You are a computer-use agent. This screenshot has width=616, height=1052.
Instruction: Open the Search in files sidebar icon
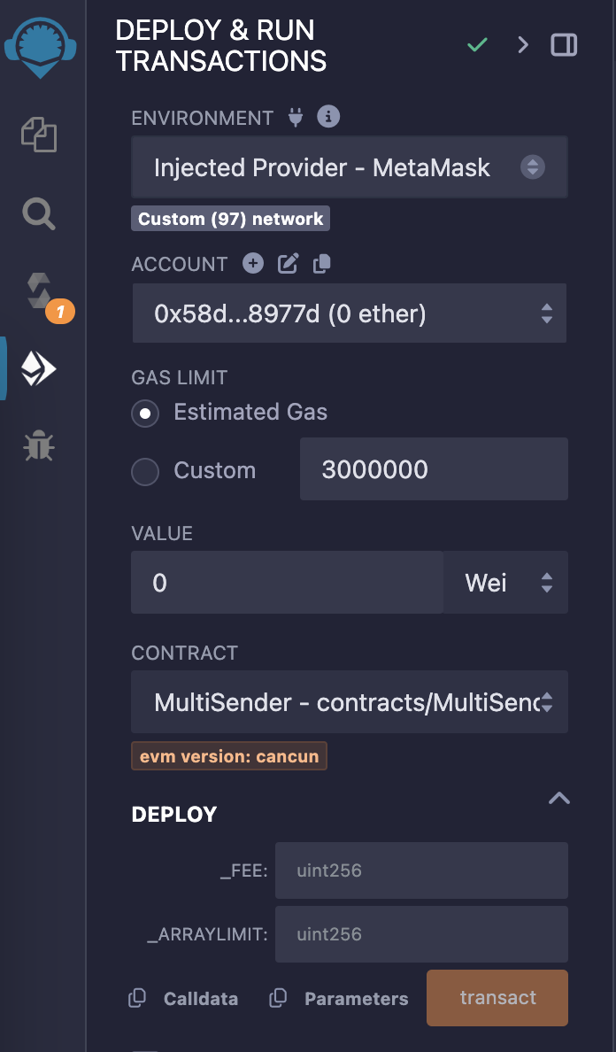[x=39, y=214]
